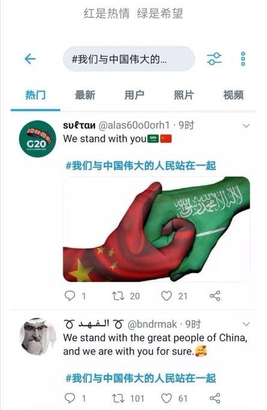Open the three-dot overflow menu
The image size is (267, 410).
(x=243, y=59)
